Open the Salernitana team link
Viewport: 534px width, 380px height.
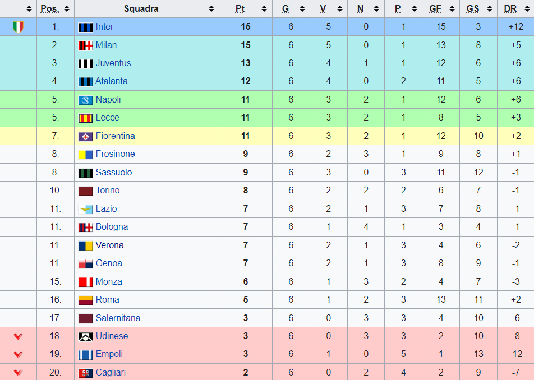tap(118, 318)
